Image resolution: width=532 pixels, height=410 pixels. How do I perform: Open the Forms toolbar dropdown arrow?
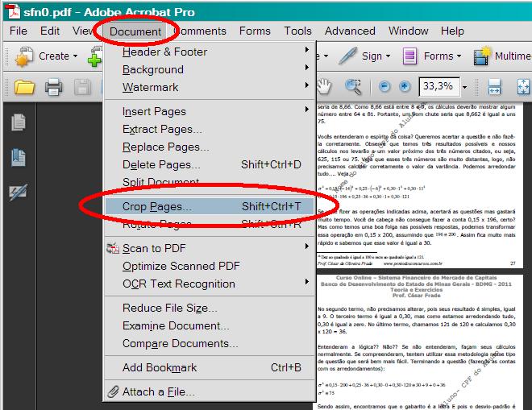pos(459,56)
